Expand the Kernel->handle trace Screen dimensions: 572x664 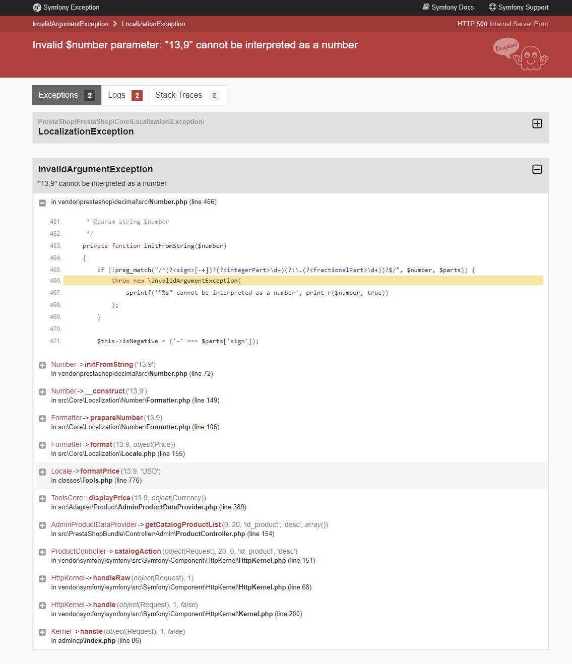pyautogui.click(x=42, y=632)
